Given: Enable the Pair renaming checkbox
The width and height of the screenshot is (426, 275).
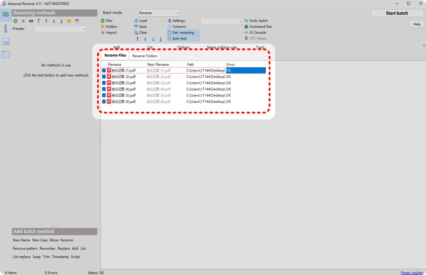Looking at the screenshot, I should (x=169, y=33).
